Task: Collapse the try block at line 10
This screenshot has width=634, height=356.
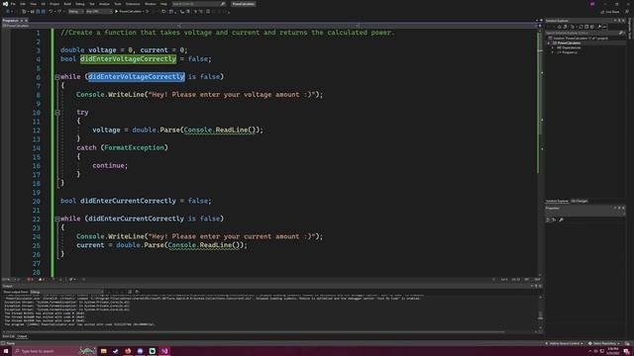Action: 57,112
